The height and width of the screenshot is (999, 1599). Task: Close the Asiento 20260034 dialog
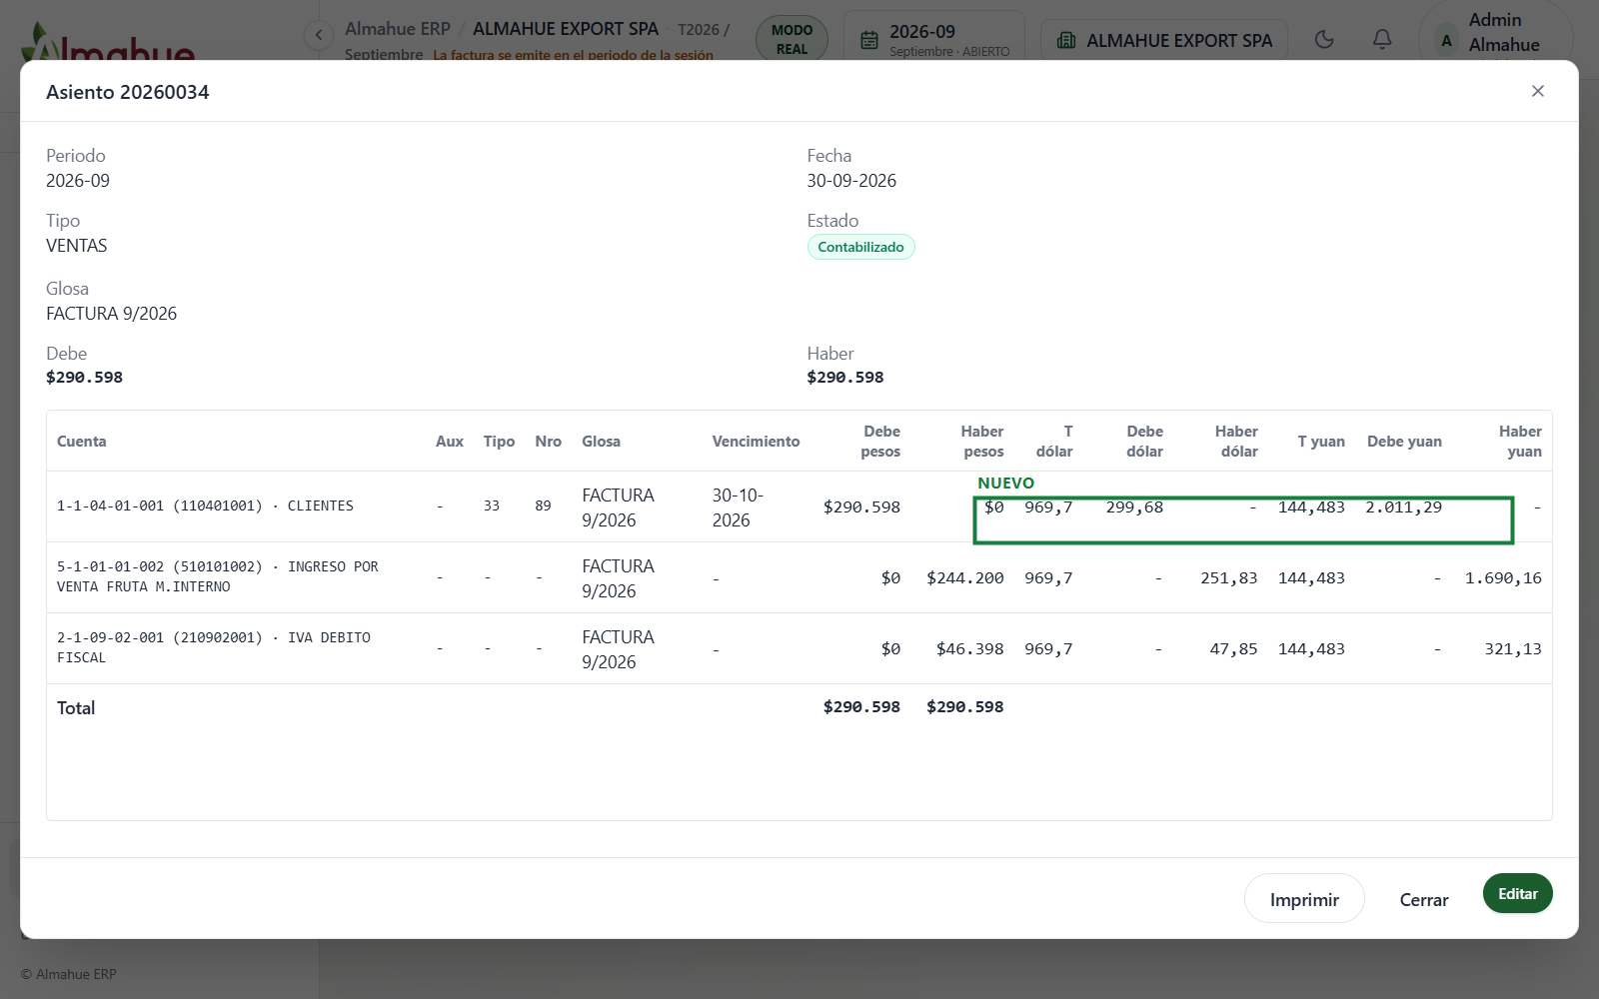[1537, 91]
